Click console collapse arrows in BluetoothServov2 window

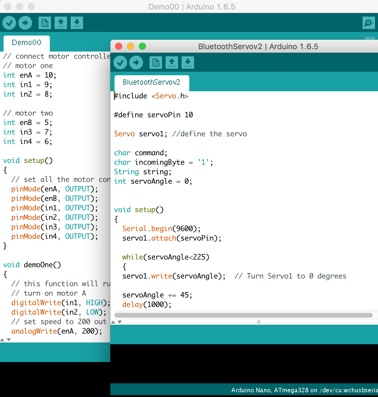click(x=116, y=322)
